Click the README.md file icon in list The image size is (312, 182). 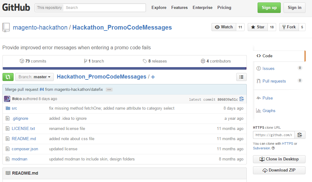(x=7, y=139)
